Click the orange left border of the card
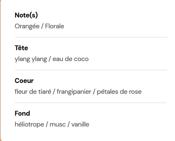175x141 pixels. click(0, 70)
